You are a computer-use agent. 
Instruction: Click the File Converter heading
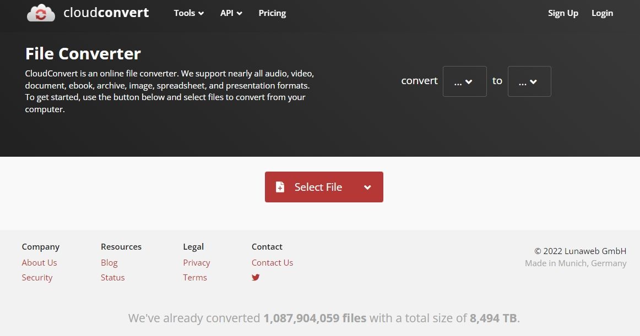[83, 53]
